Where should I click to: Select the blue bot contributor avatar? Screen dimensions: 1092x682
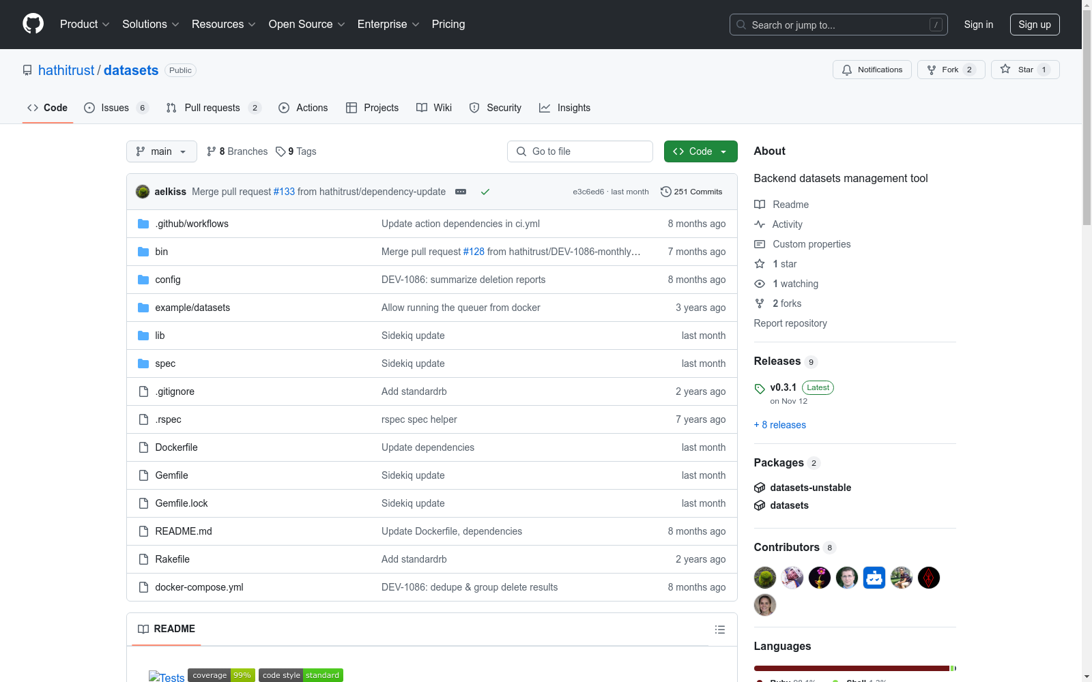pos(874,578)
